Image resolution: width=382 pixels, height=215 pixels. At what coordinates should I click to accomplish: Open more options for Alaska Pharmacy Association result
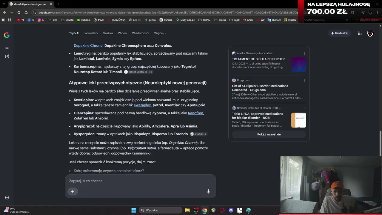tap(304, 53)
